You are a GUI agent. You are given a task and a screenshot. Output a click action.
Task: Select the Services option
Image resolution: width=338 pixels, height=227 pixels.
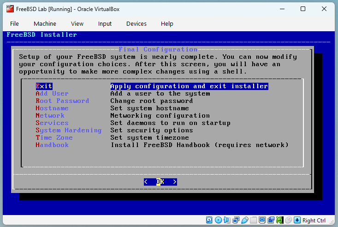[x=52, y=123]
